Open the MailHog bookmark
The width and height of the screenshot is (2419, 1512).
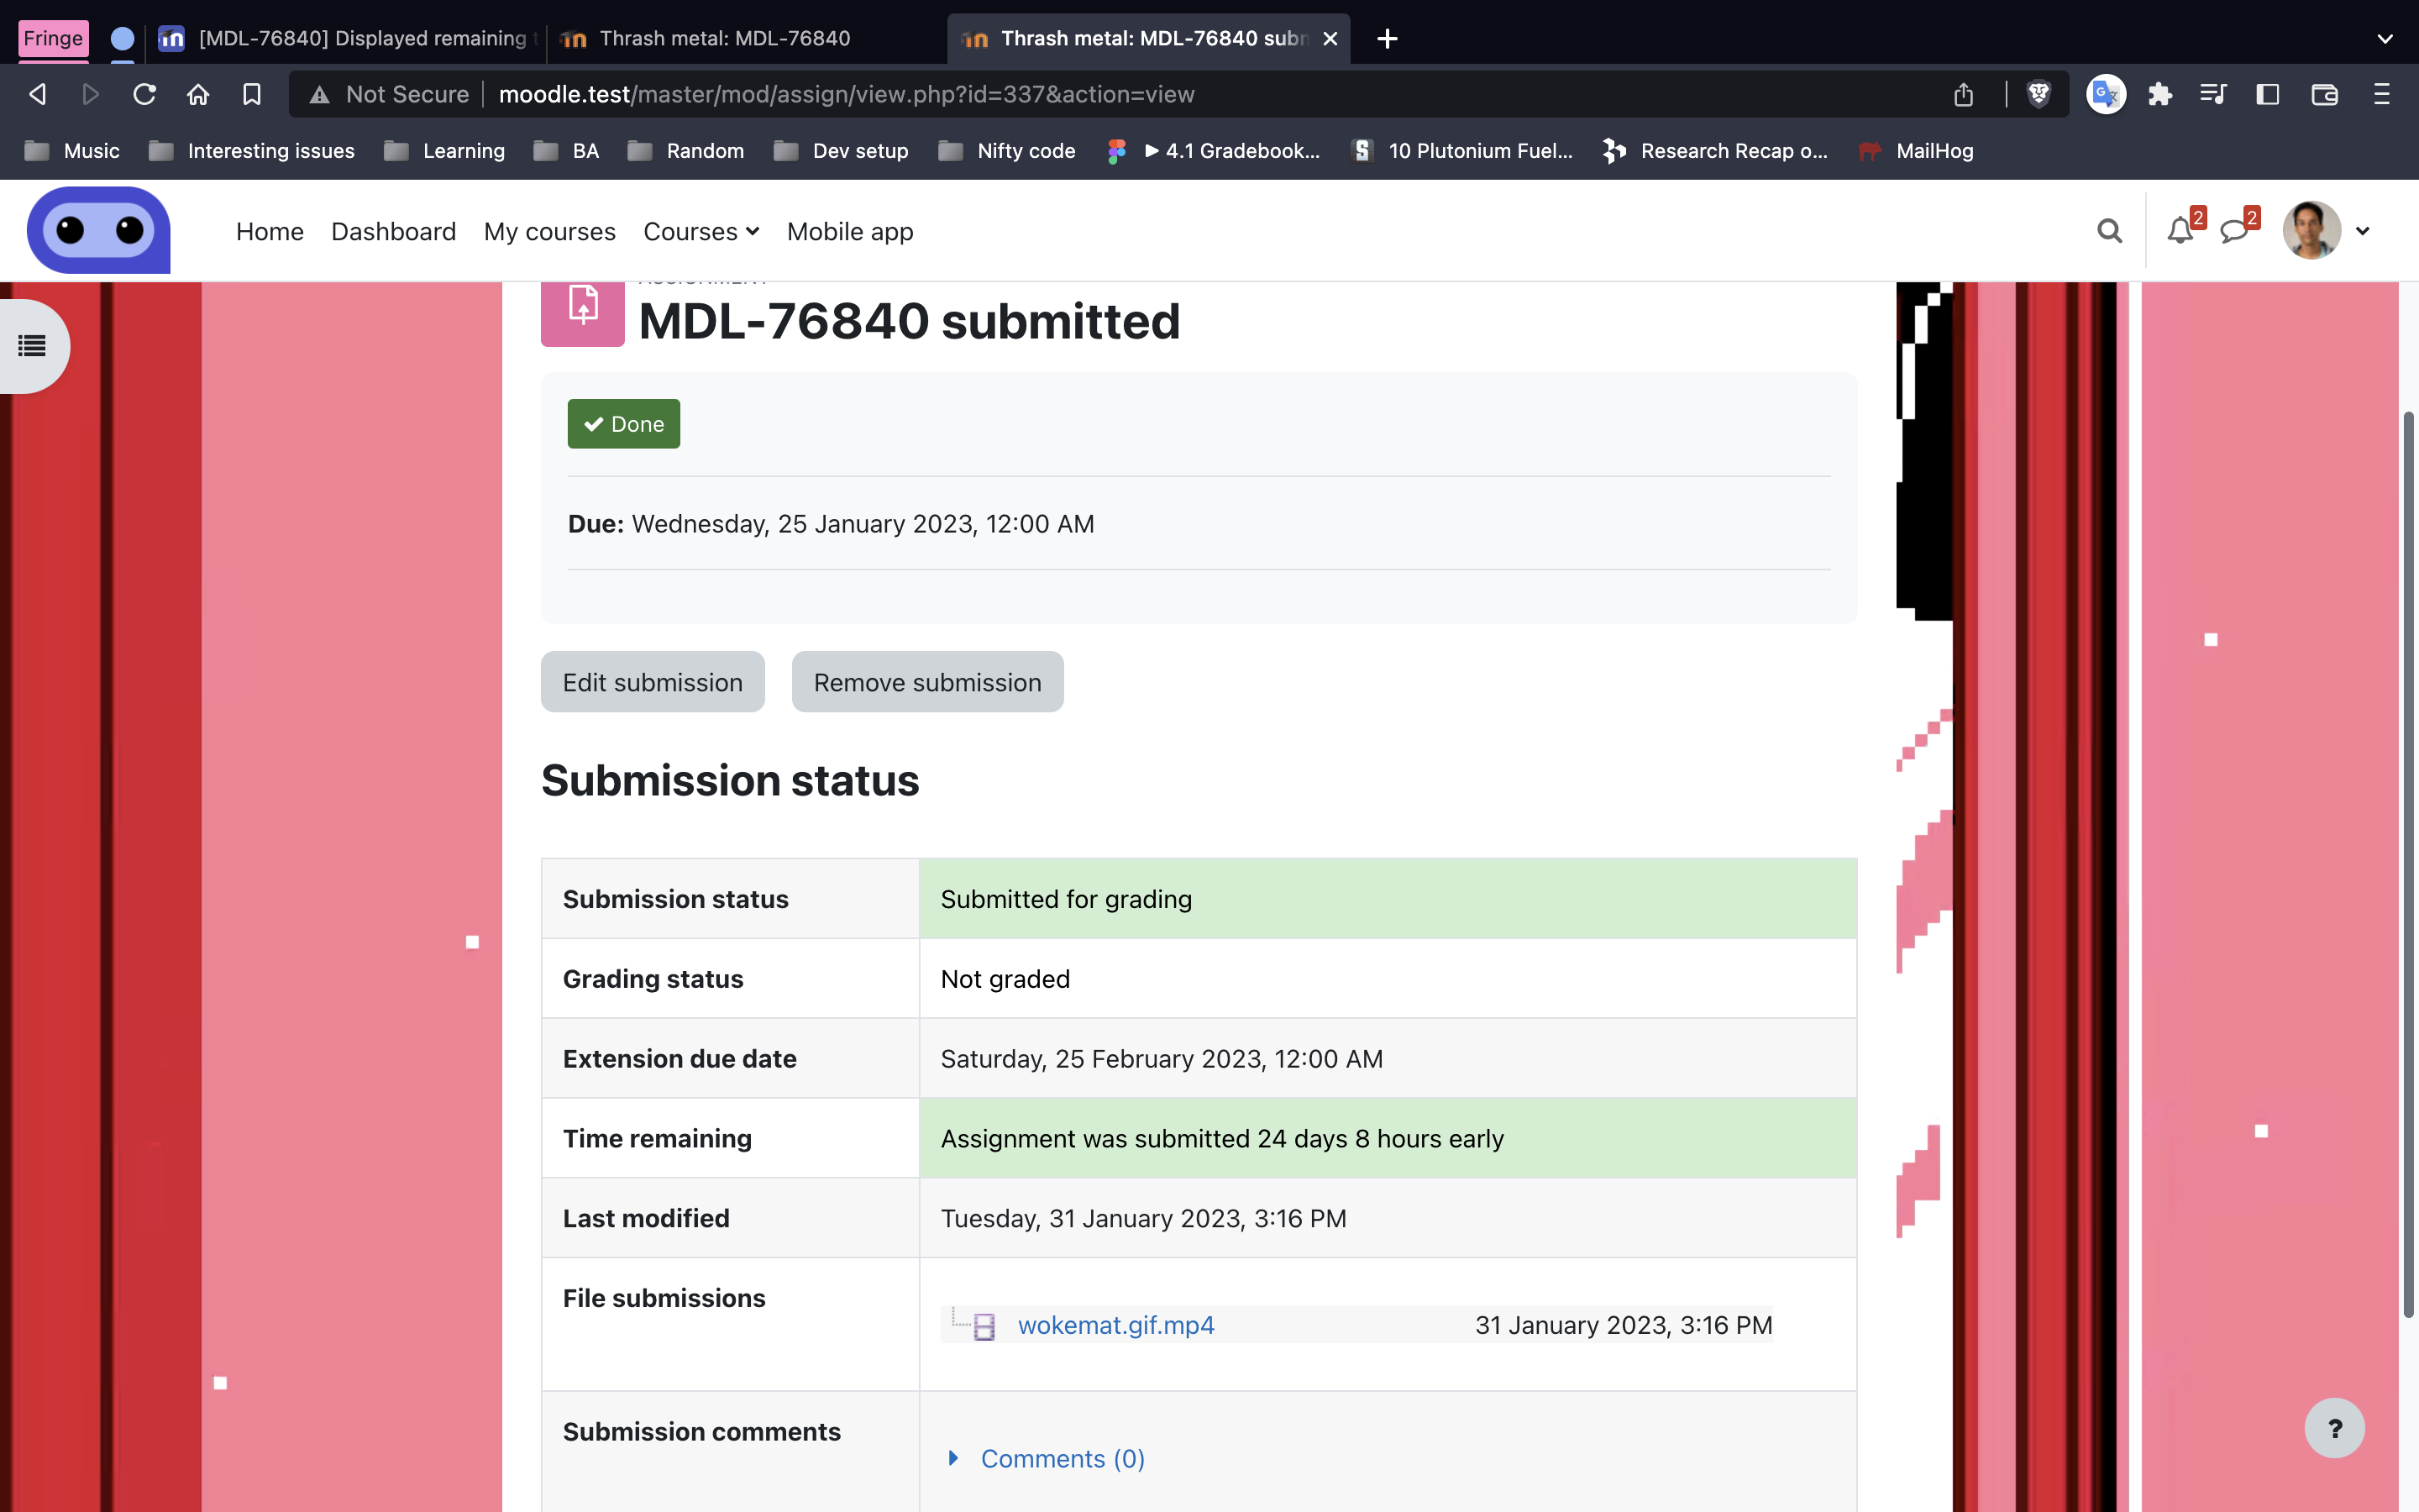[1916, 151]
